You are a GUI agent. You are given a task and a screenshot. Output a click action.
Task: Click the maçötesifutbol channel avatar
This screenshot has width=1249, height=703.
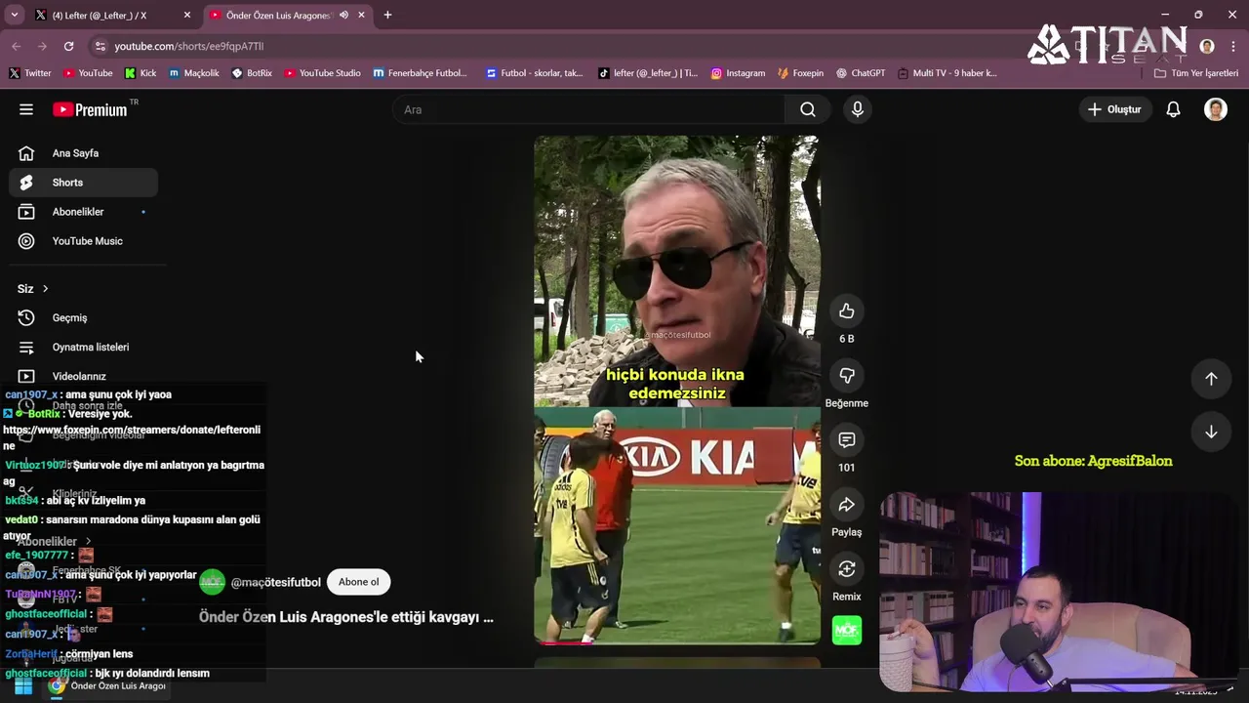(x=212, y=582)
